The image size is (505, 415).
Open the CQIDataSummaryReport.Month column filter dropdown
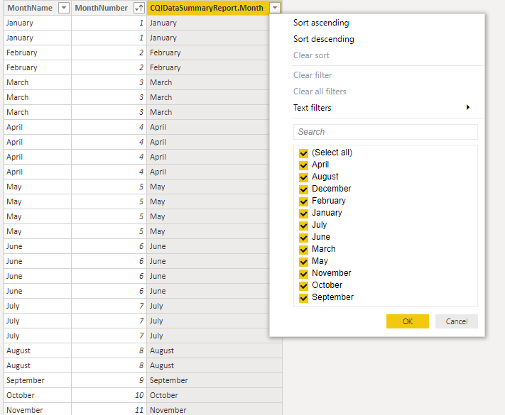coord(275,8)
